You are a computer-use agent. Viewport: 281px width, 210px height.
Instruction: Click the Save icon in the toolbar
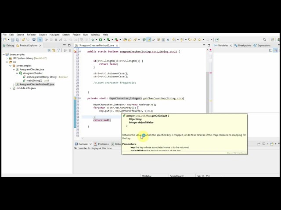[13, 40]
